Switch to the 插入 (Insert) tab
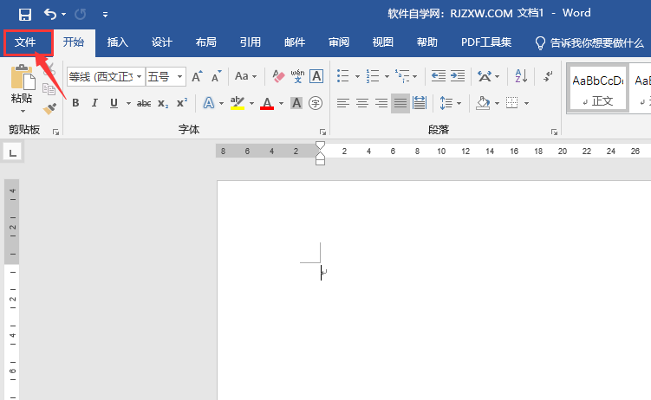Viewport: 651px width, 400px height. pos(118,42)
